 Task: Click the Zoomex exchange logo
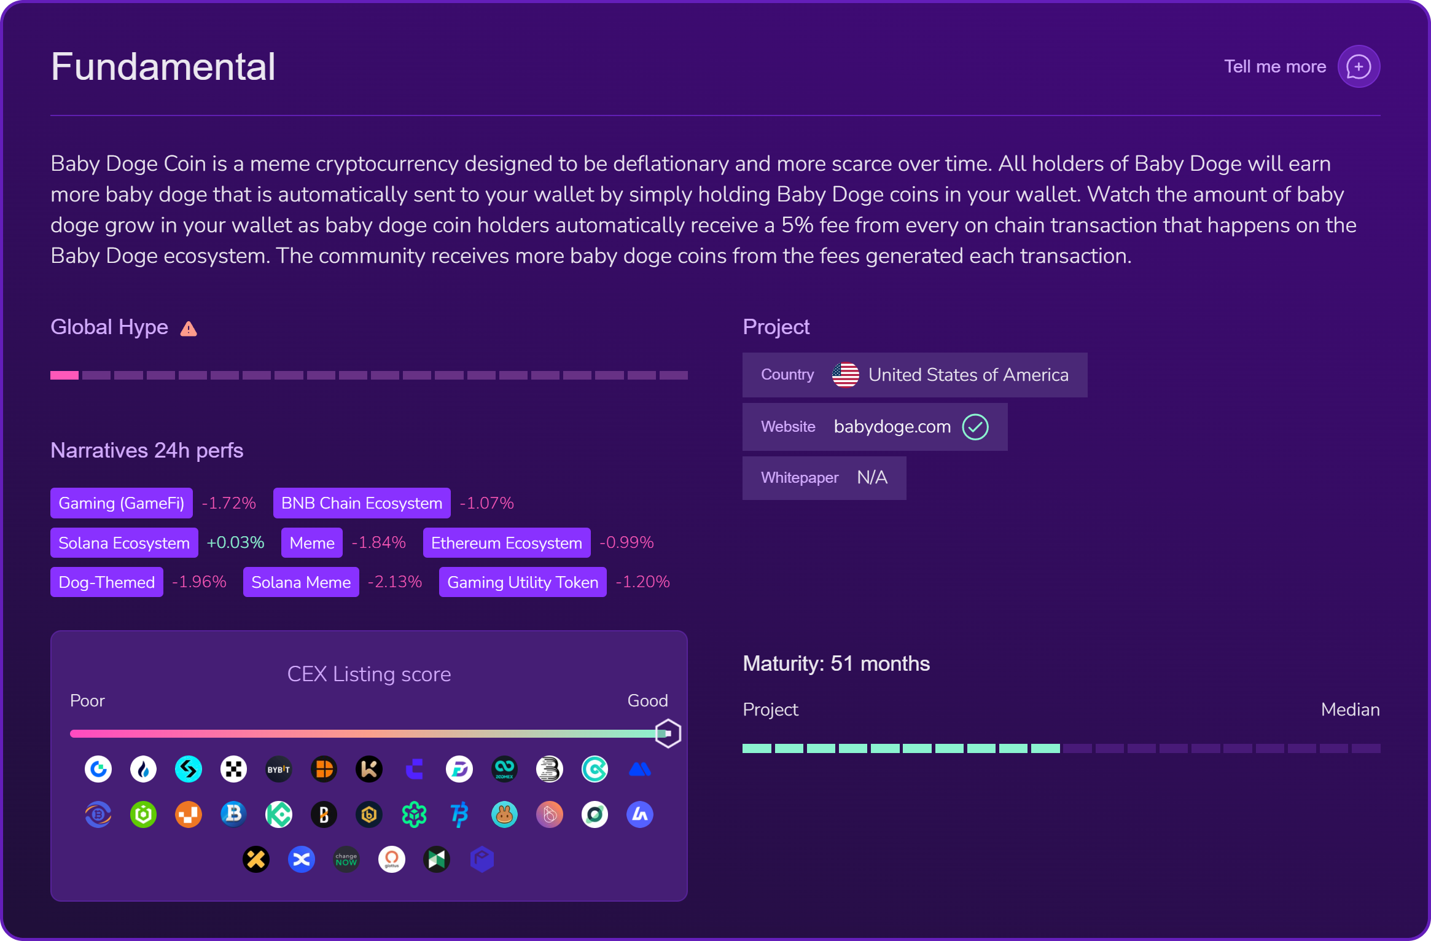pos(504,770)
